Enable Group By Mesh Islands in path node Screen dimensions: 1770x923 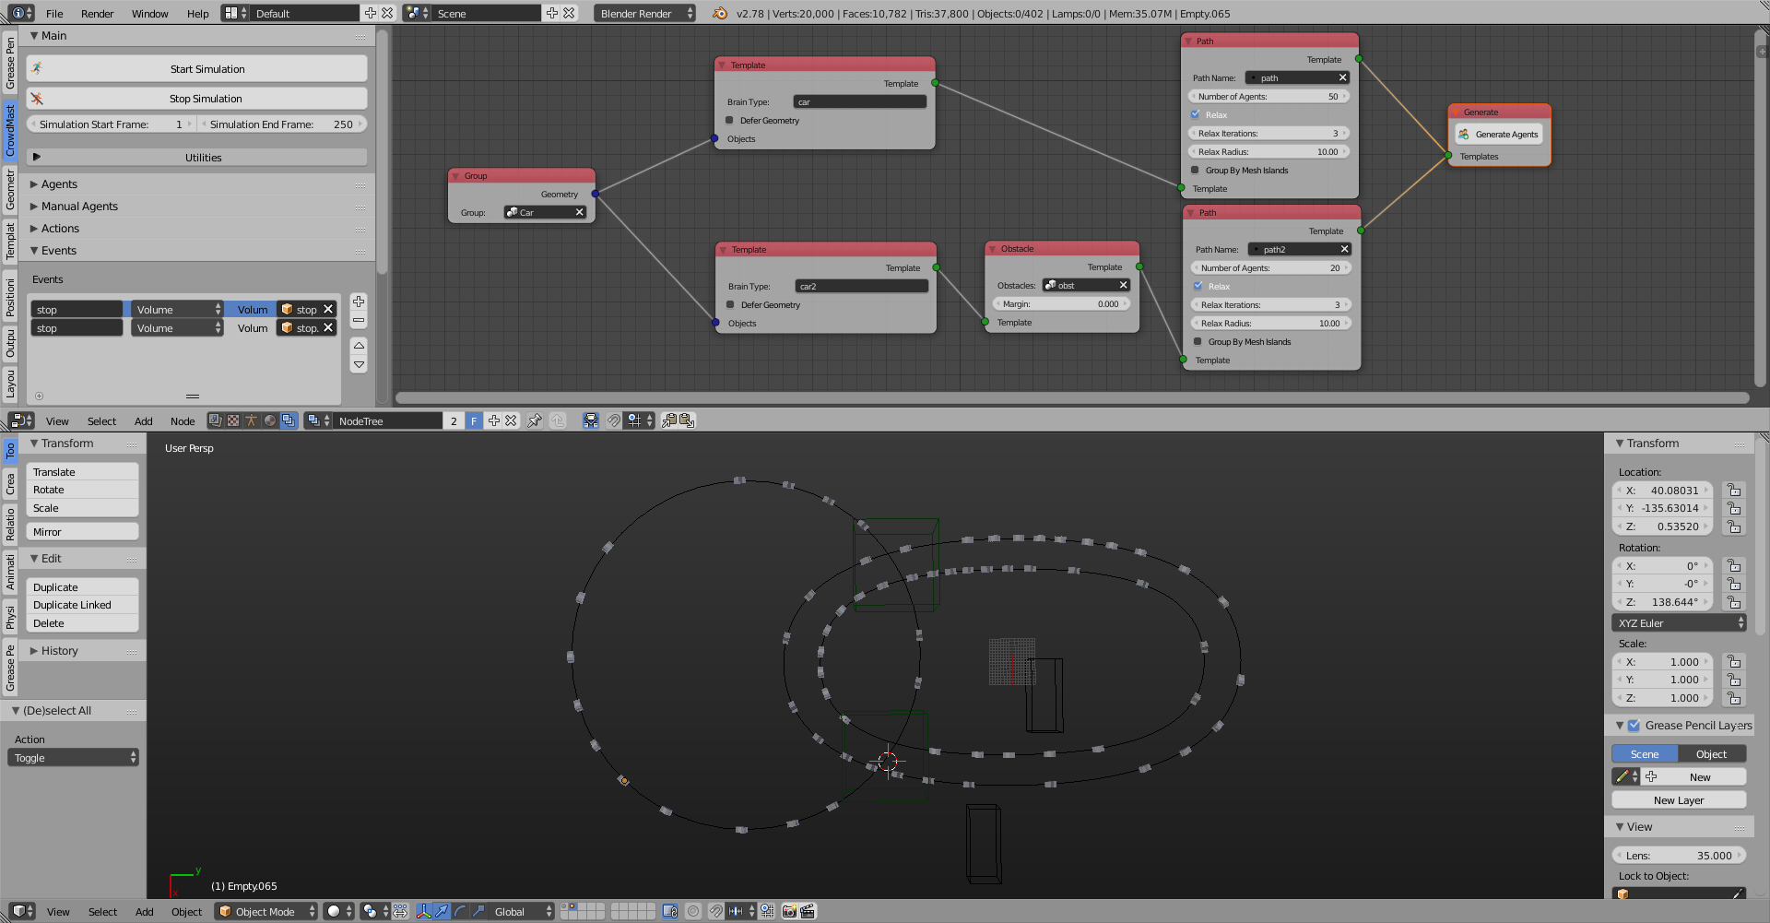click(1195, 171)
